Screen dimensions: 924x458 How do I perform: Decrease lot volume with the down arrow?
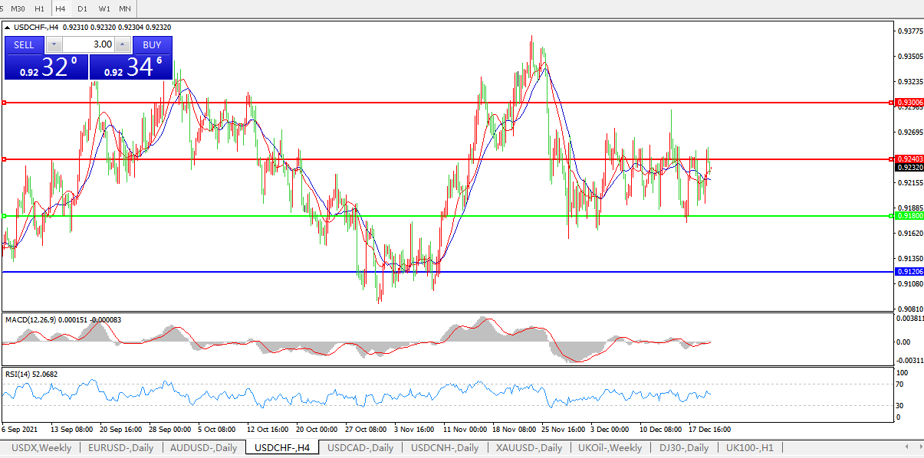pyautogui.click(x=54, y=44)
